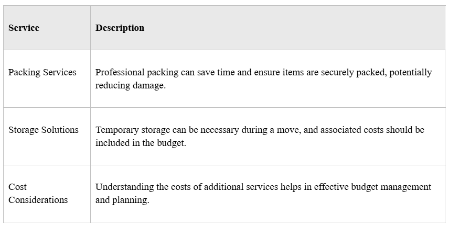Screen dimensions: 449x226
Task: Click the Service column header
Action: pos(24,28)
